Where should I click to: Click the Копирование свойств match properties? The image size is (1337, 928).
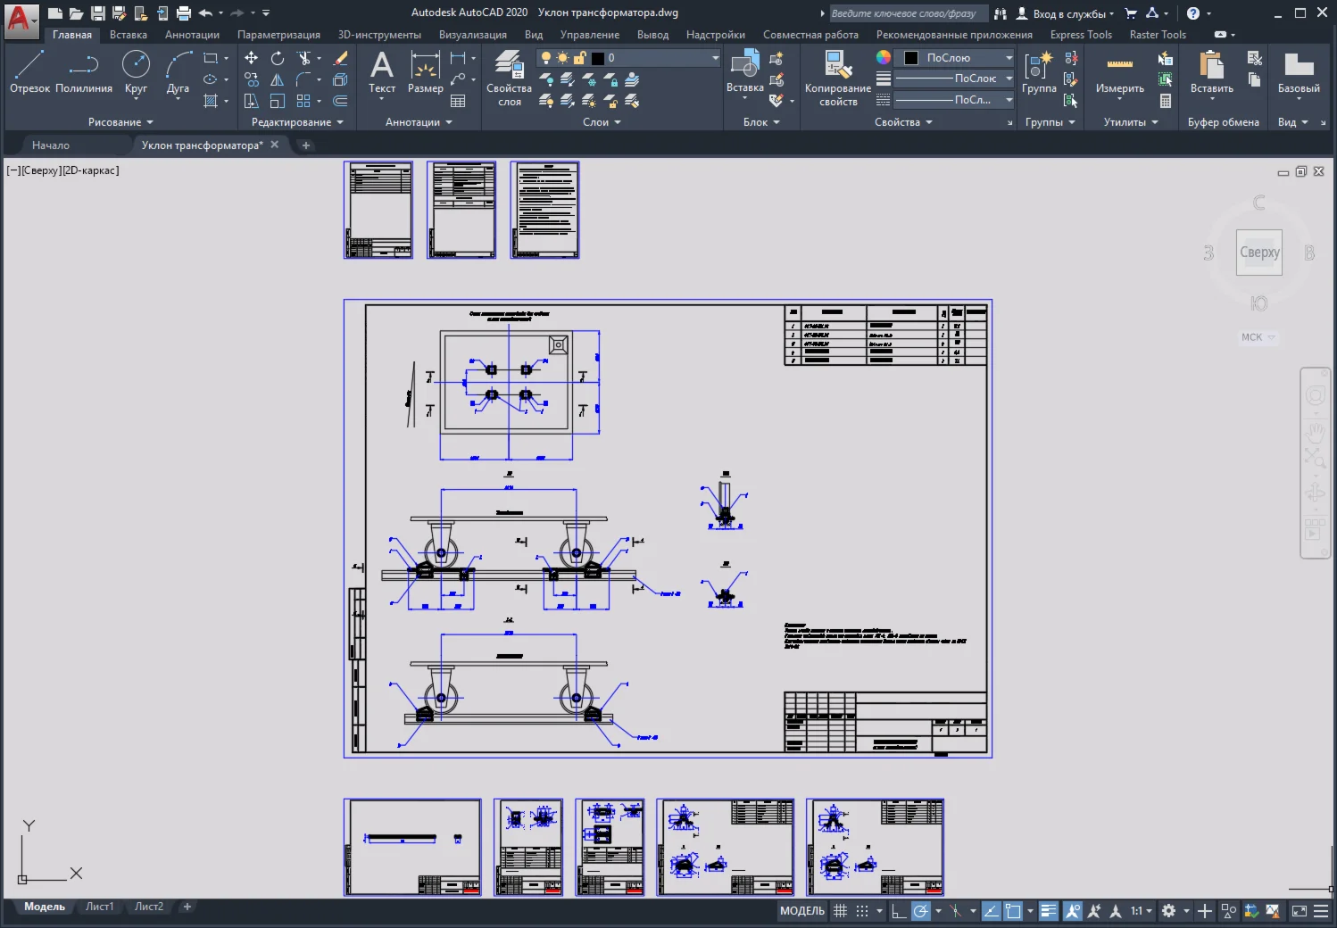pos(837,79)
